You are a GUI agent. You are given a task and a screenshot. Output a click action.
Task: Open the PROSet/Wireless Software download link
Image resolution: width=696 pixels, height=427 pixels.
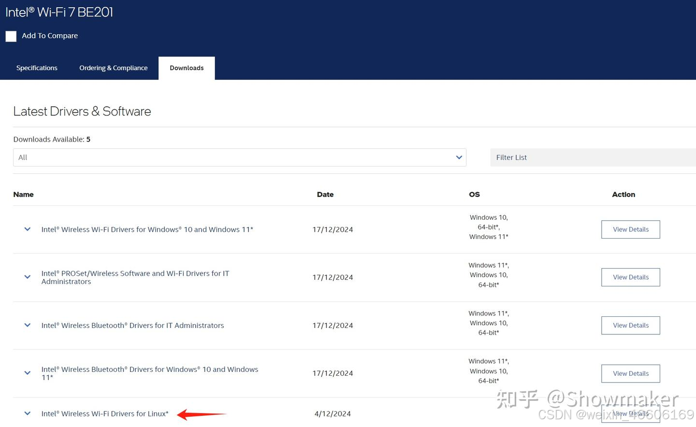(135, 277)
